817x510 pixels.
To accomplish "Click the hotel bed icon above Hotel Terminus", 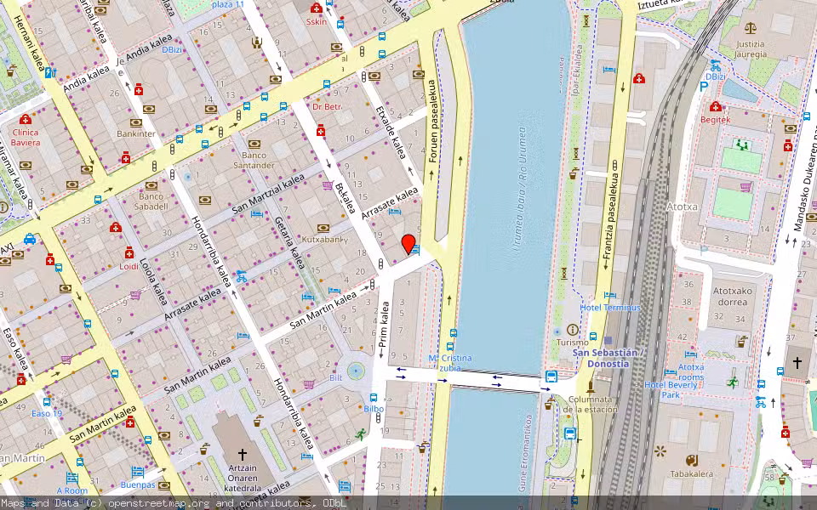I will [x=608, y=296].
